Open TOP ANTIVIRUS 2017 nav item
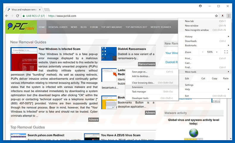This screenshot has width=235, height=143. pos(136,27)
